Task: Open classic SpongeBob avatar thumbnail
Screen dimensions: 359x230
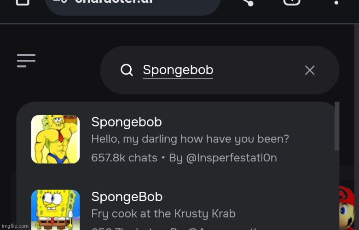Action: tap(55, 210)
